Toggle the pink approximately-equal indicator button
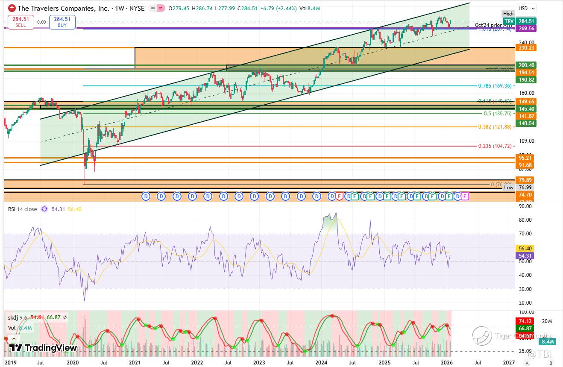Image resolution: width=563 pixels, height=367 pixels. 161,8
